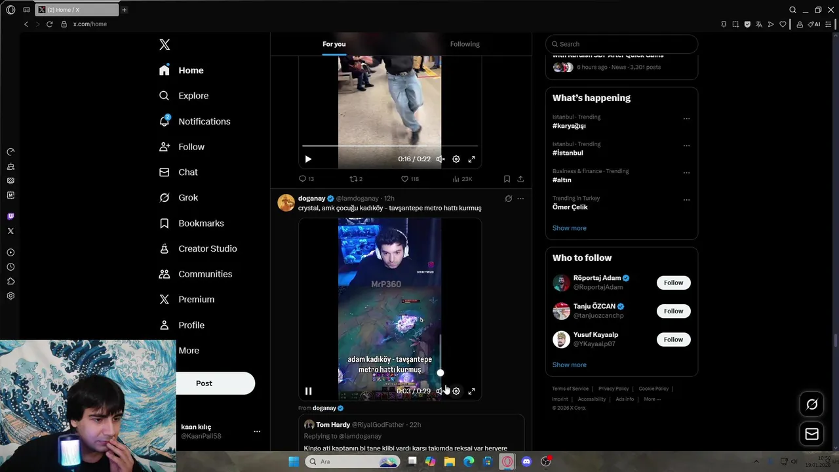Viewport: 839px width, 472px height.
Task: Open Discord from the taskbar
Action: point(526,462)
